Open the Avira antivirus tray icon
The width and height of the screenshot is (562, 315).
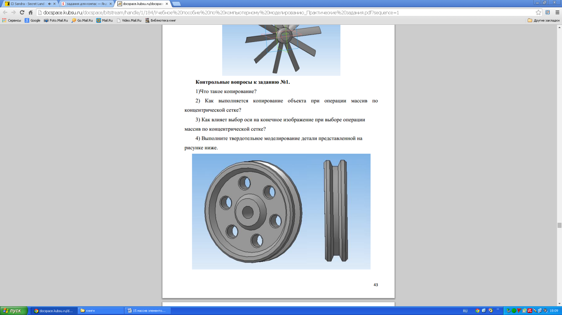[x=530, y=310]
